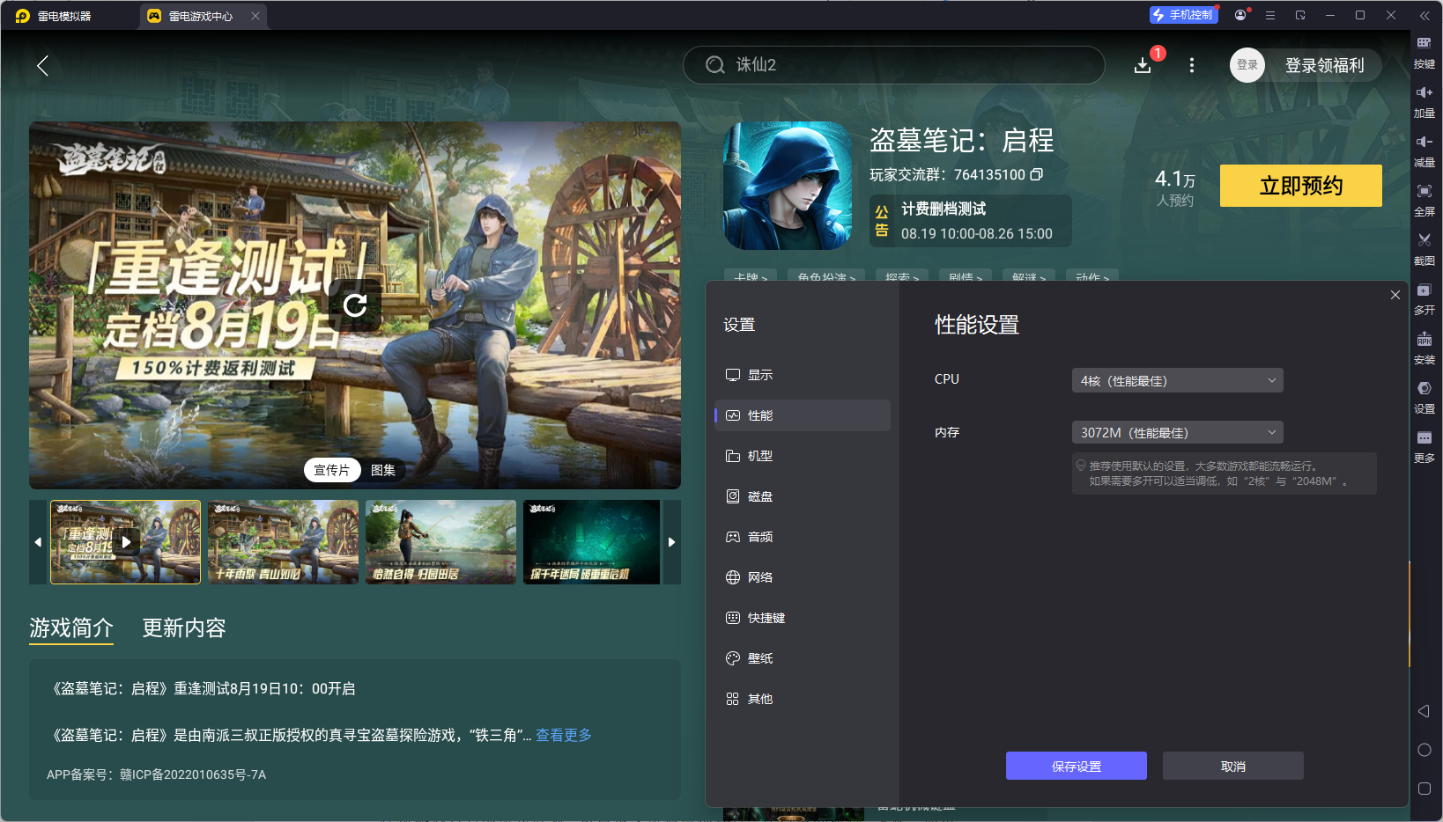Switch to 游戏简介 tab

click(x=71, y=628)
